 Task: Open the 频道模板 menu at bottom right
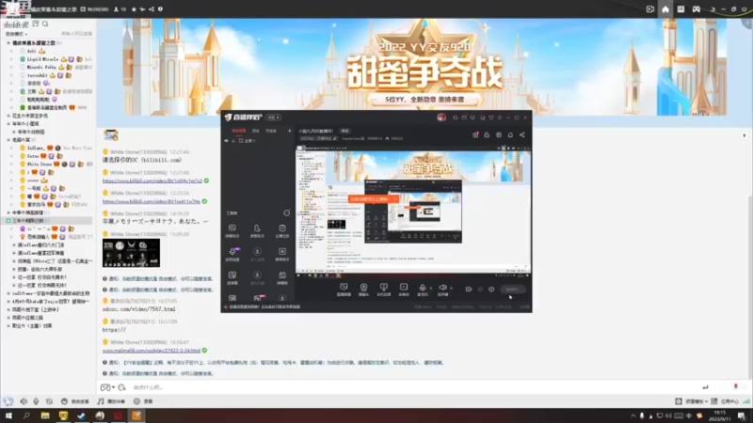[691, 401]
